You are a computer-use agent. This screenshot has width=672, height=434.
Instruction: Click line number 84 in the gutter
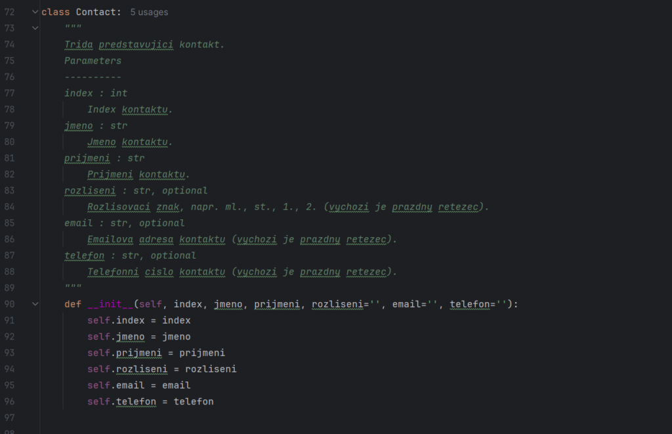point(9,207)
